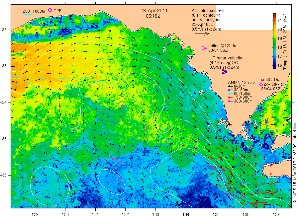Click the temperature color bar
299x219 pixels.
pos(274,41)
